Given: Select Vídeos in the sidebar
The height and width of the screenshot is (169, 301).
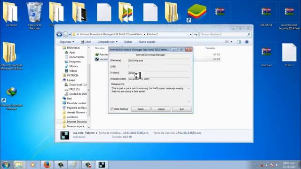Looking at the screenshot, I should tap(71, 71).
